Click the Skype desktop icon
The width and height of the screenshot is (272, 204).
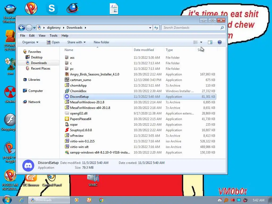[x=52, y=8]
